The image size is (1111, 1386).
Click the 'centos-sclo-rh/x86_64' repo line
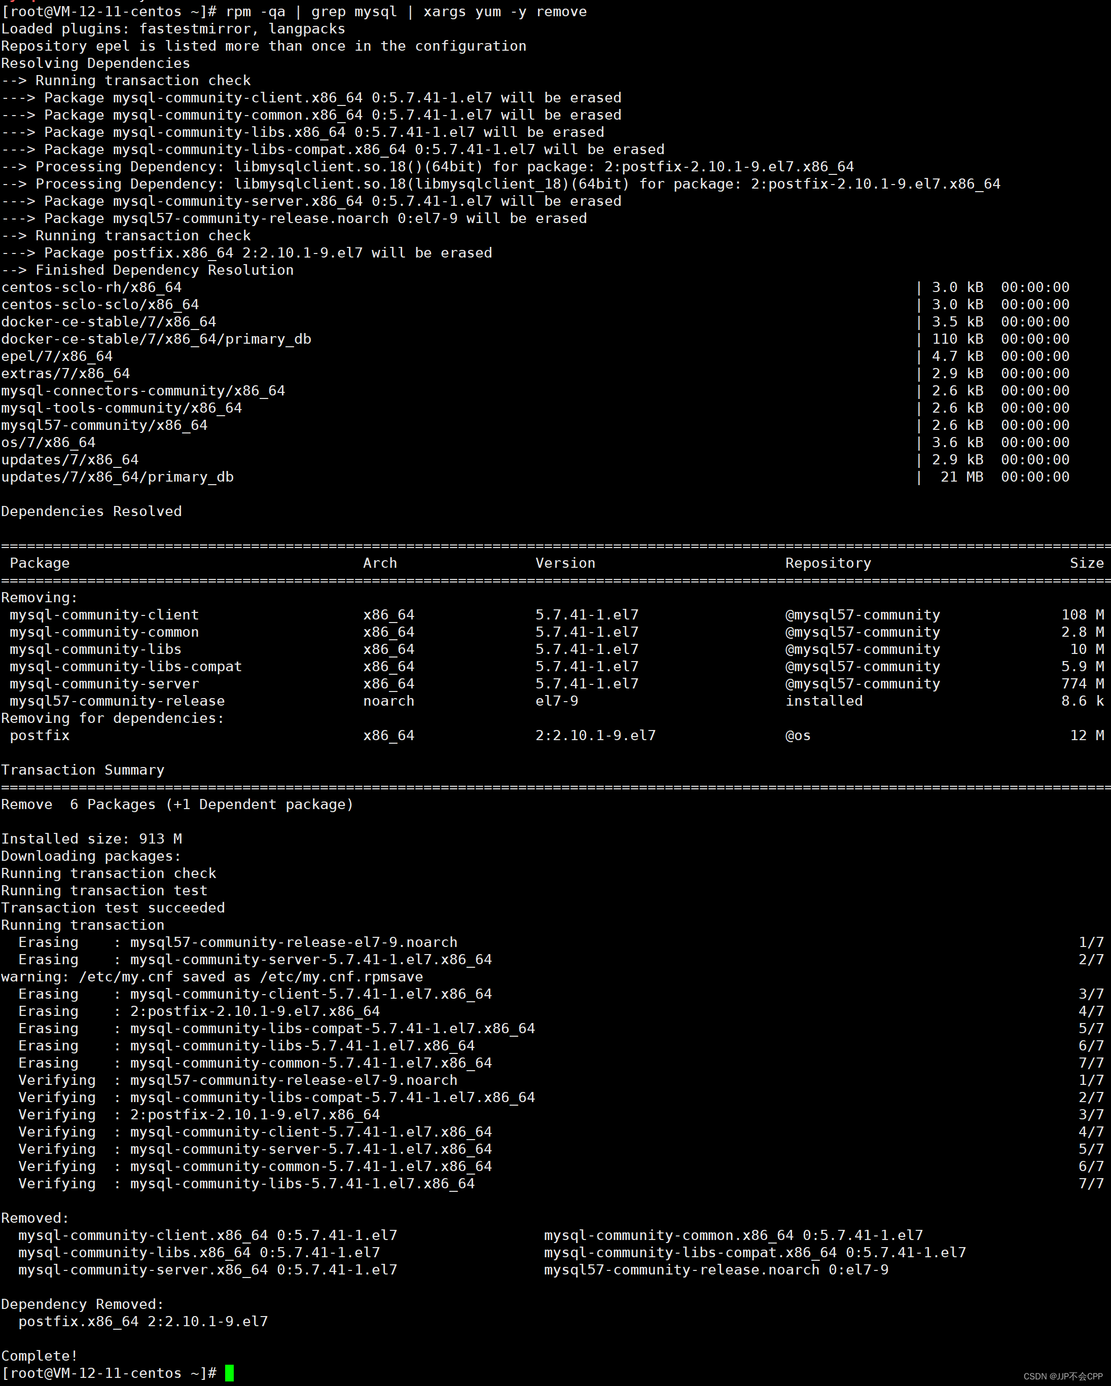(535, 287)
